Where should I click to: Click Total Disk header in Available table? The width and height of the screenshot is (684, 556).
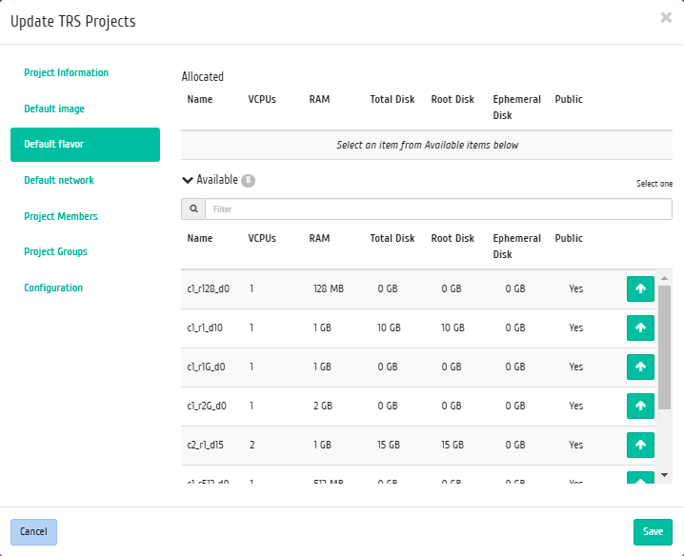click(392, 239)
